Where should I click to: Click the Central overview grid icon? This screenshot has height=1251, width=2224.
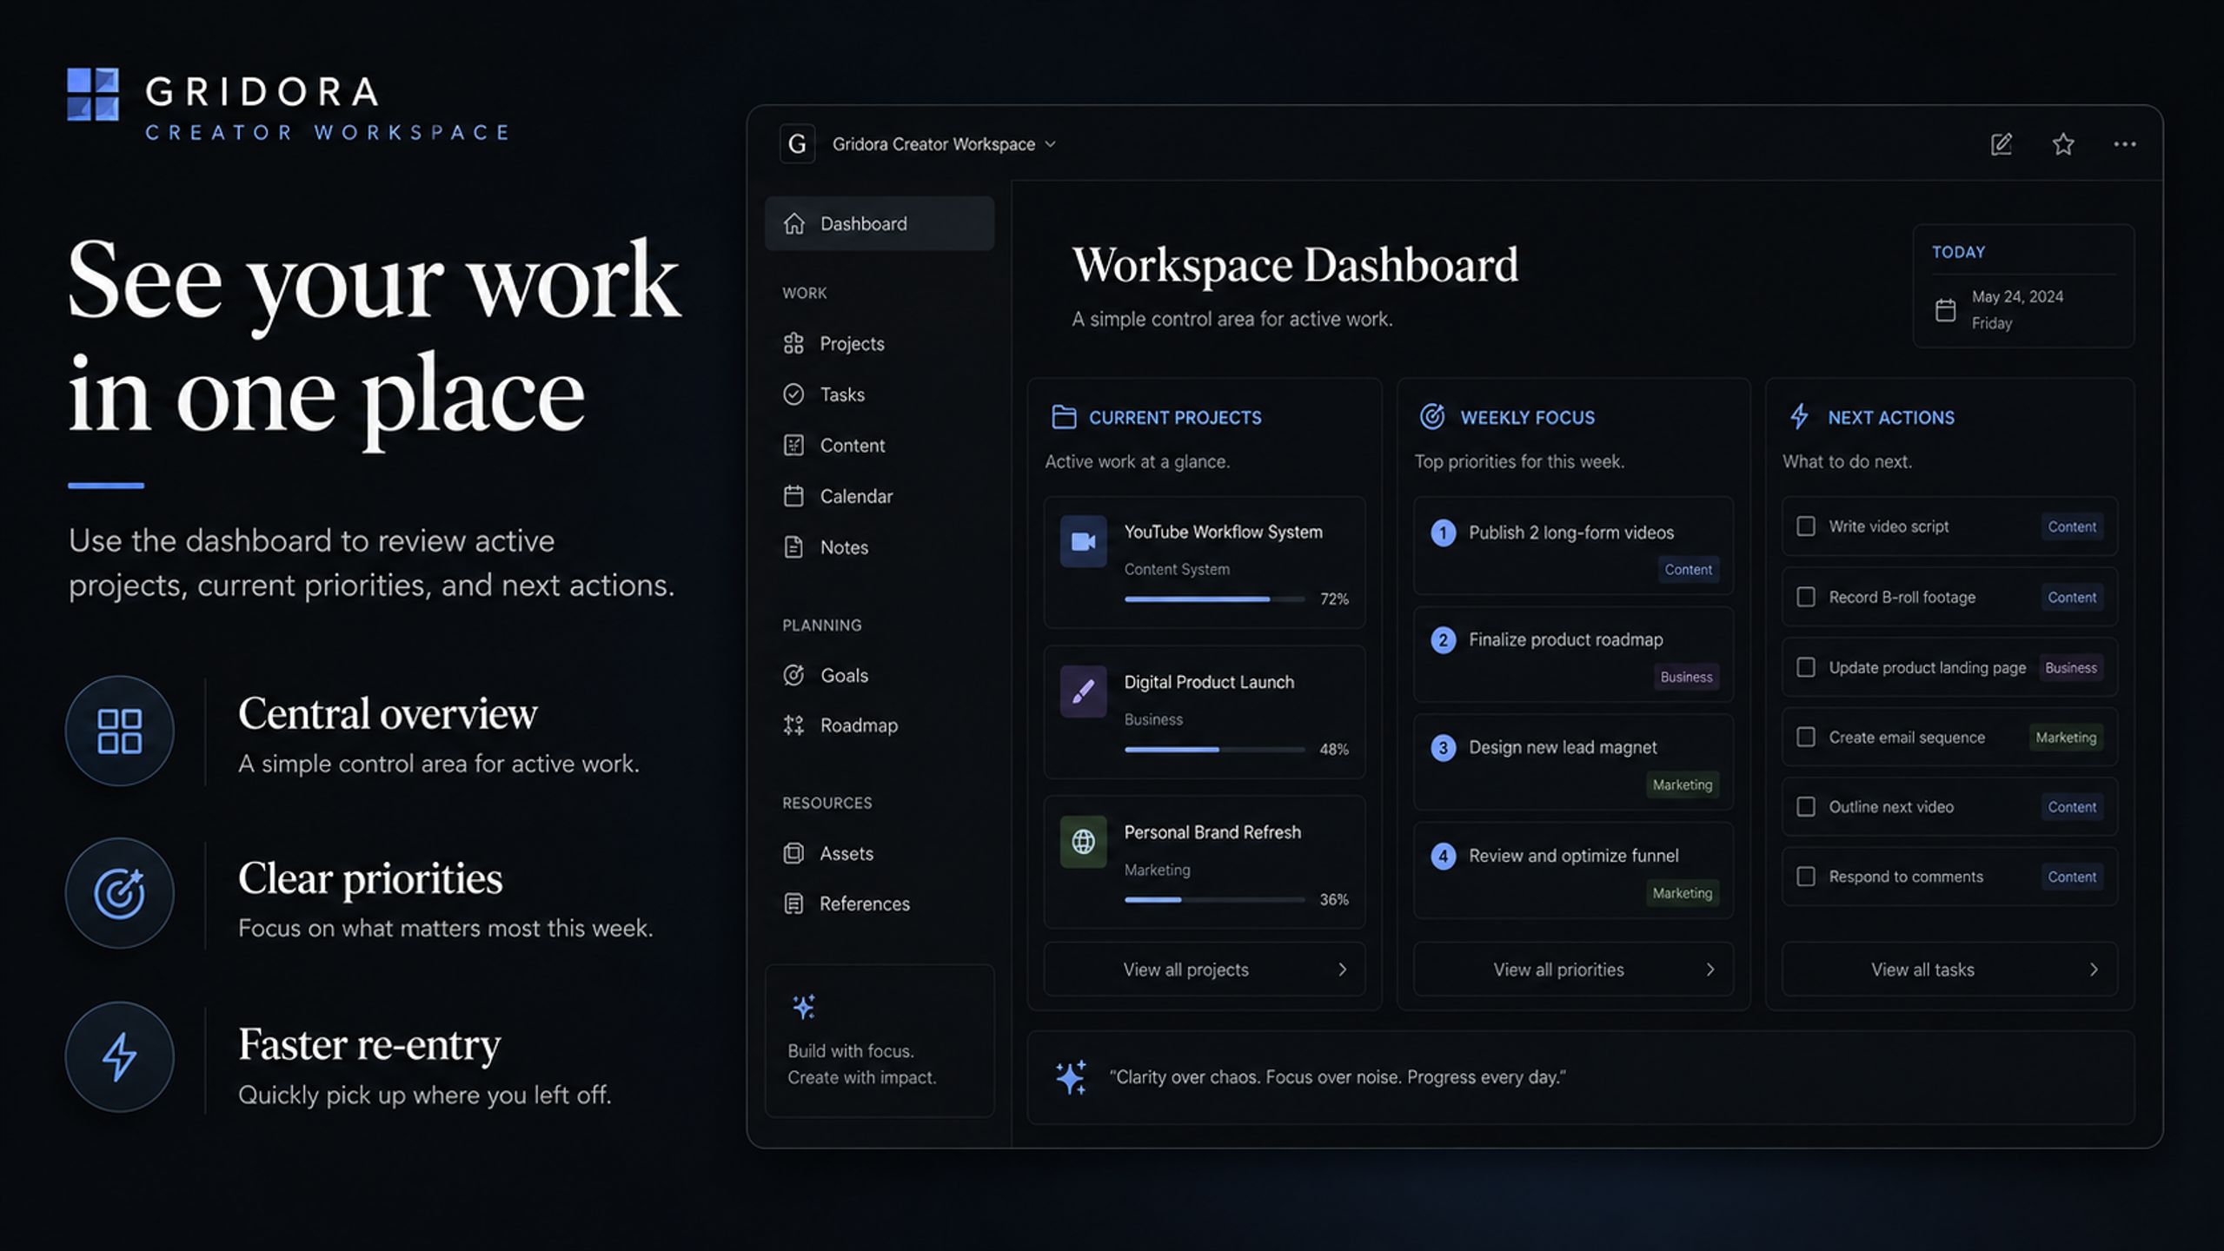pos(119,731)
